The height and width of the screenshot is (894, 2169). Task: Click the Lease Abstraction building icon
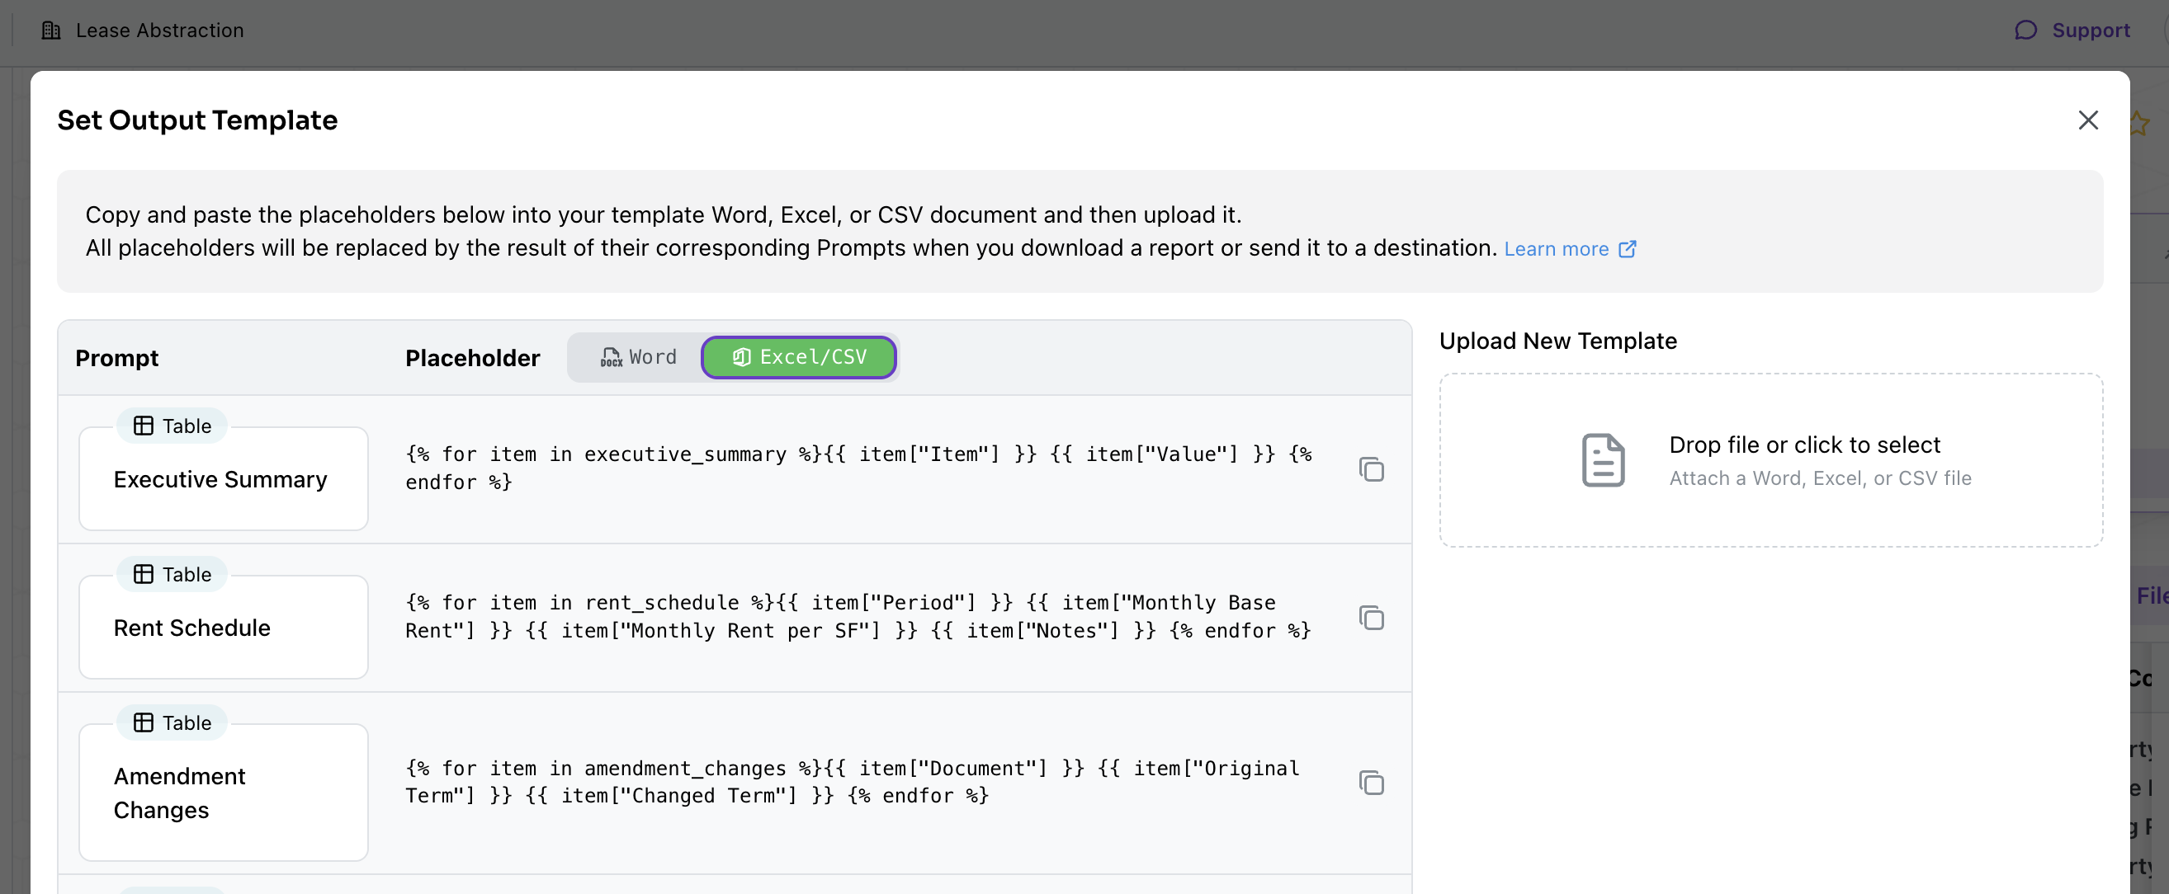(x=51, y=31)
